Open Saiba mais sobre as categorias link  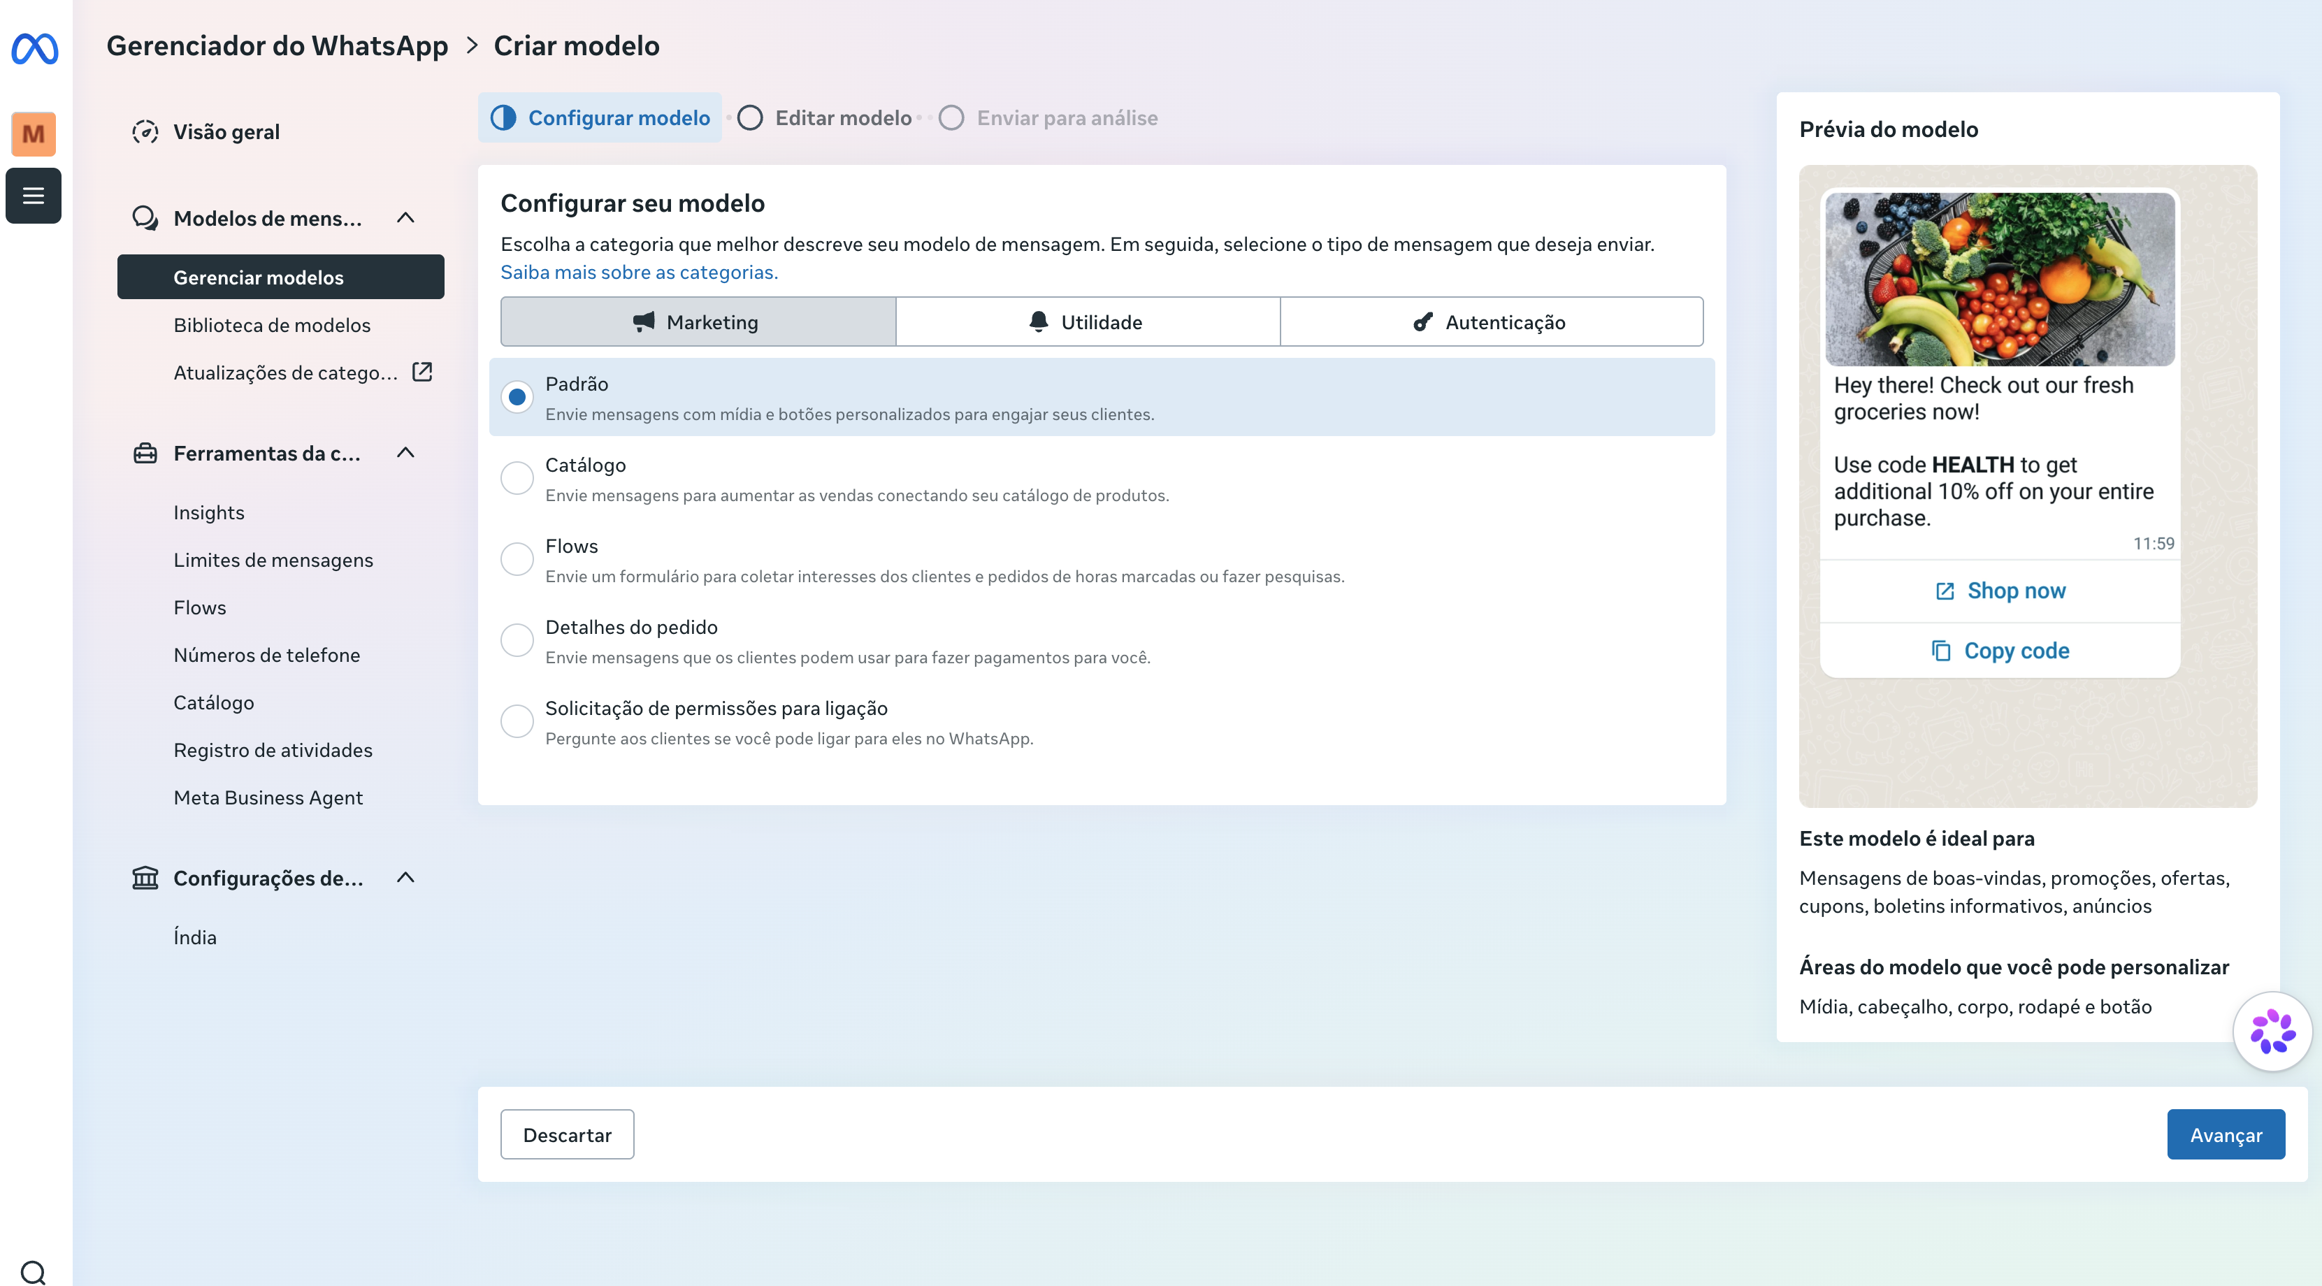click(x=639, y=272)
